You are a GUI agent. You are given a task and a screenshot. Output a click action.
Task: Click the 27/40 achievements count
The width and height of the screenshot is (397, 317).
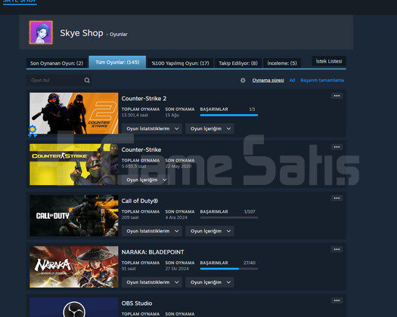tap(250, 263)
